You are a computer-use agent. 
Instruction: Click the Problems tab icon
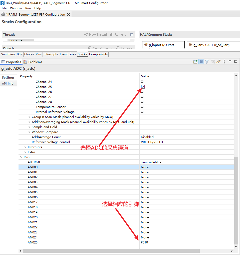pyautogui.click(x=25, y=62)
